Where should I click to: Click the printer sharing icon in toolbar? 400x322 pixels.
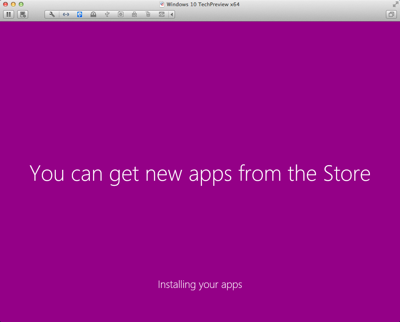coord(134,14)
